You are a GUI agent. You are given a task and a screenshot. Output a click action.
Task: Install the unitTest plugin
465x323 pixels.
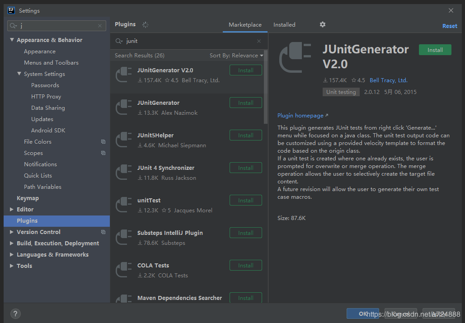245,201
